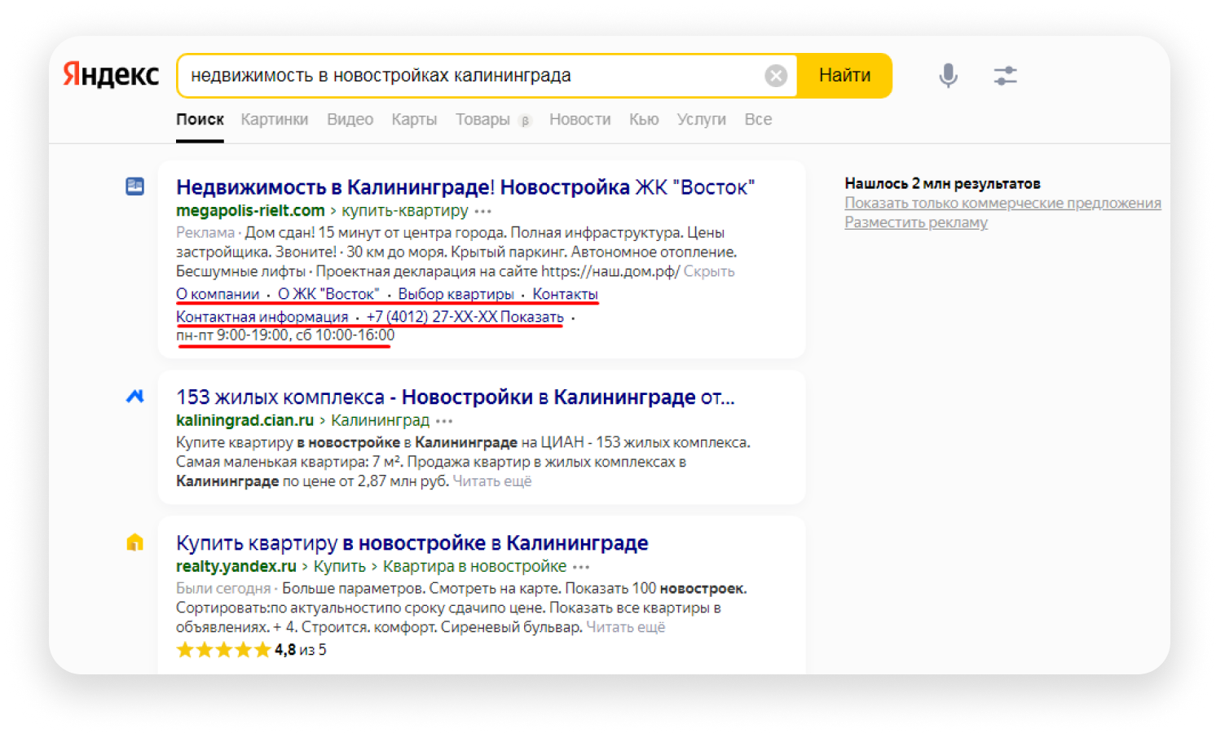Click the kaliningrad.cian.ru domain link
The height and width of the screenshot is (733, 1216).
[x=245, y=421]
